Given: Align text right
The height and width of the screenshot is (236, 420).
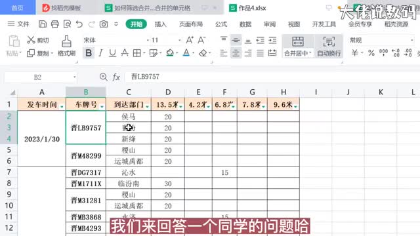Looking at the screenshot, I should (248, 53).
